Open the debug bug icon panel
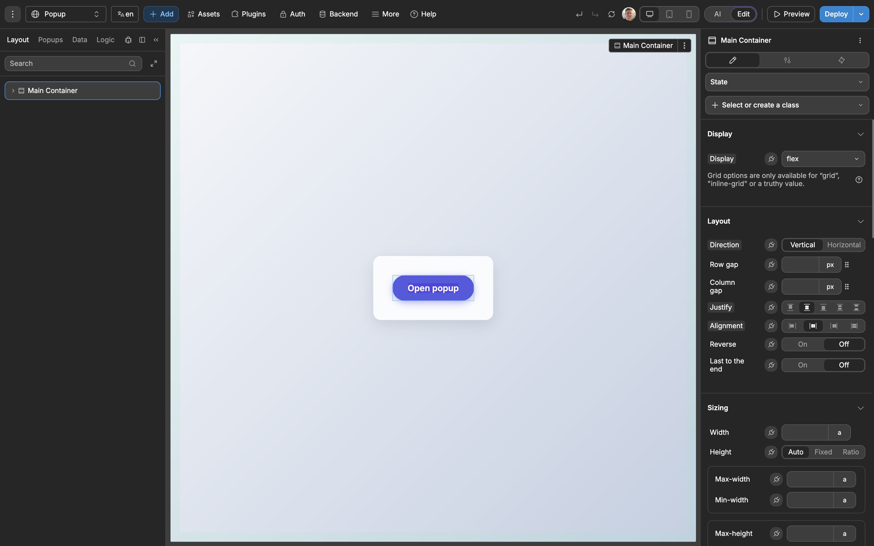Image resolution: width=874 pixels, height=546 pixels. coord(128,40)
